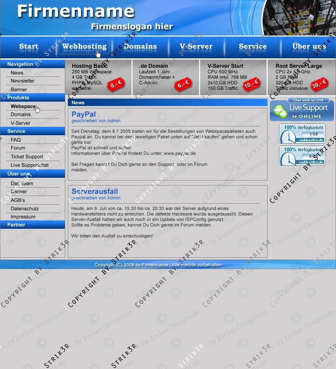The height and width of the screenshot is (369, 336).
Task: Open Newsletter in the sidebar navigation
Action: [x=23, y=81]
